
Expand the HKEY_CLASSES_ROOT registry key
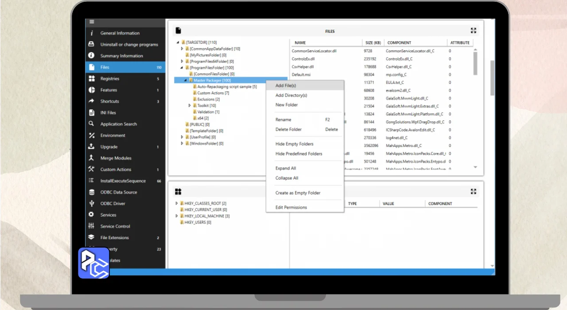tap(177, 203)
